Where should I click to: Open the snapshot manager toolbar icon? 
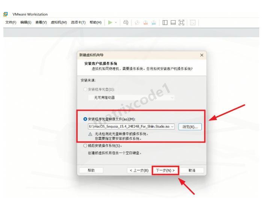pos(154,22)
